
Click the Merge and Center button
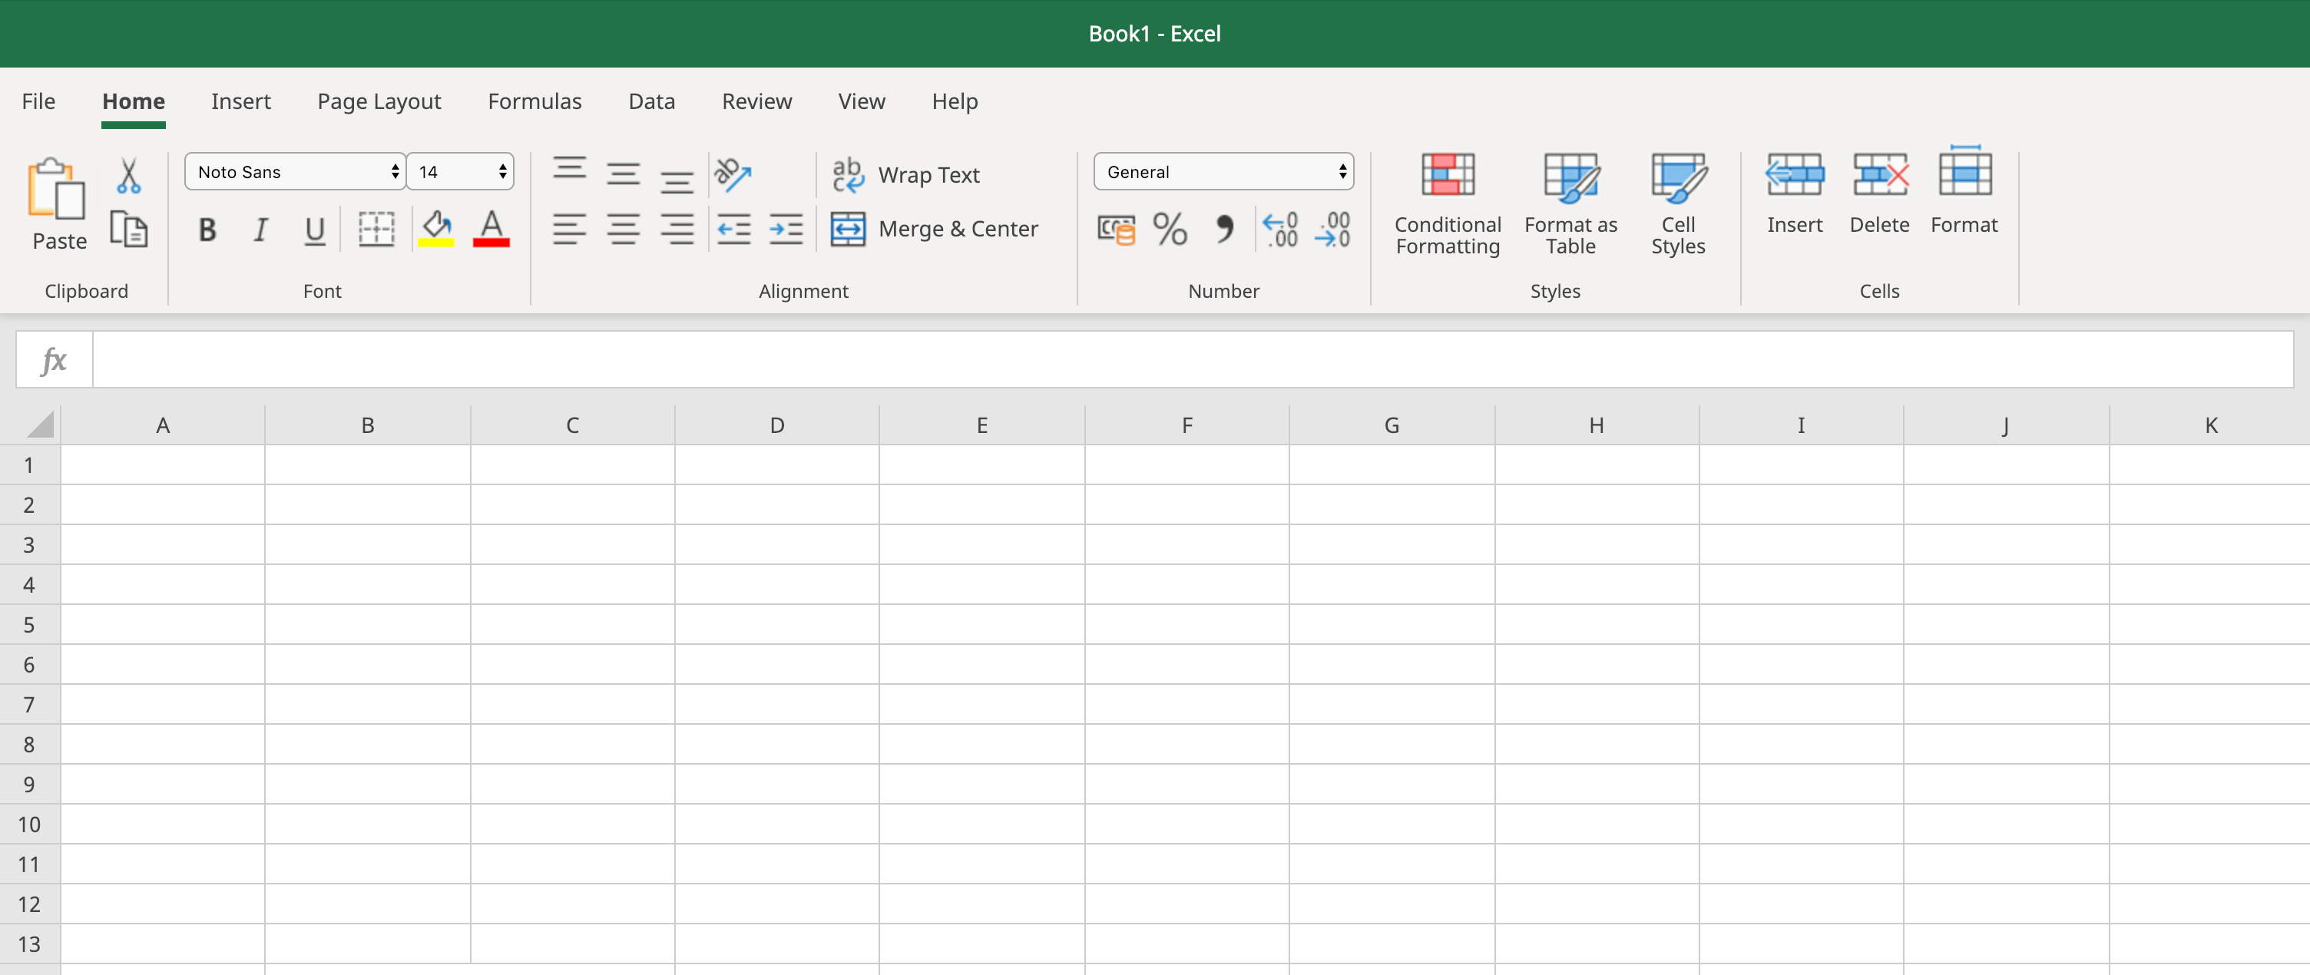pyautogui.click(x=935, y=229)
